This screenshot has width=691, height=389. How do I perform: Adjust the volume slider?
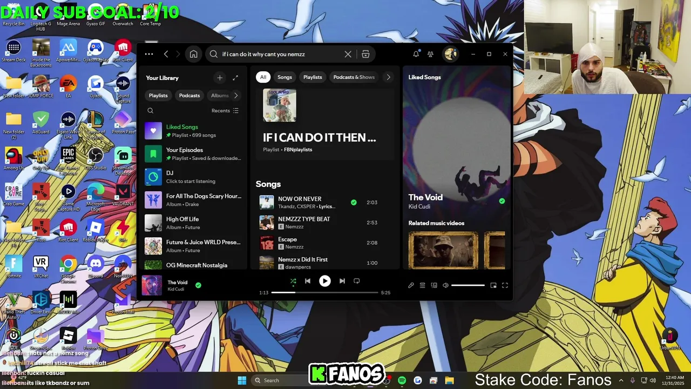tap(468, 285)
